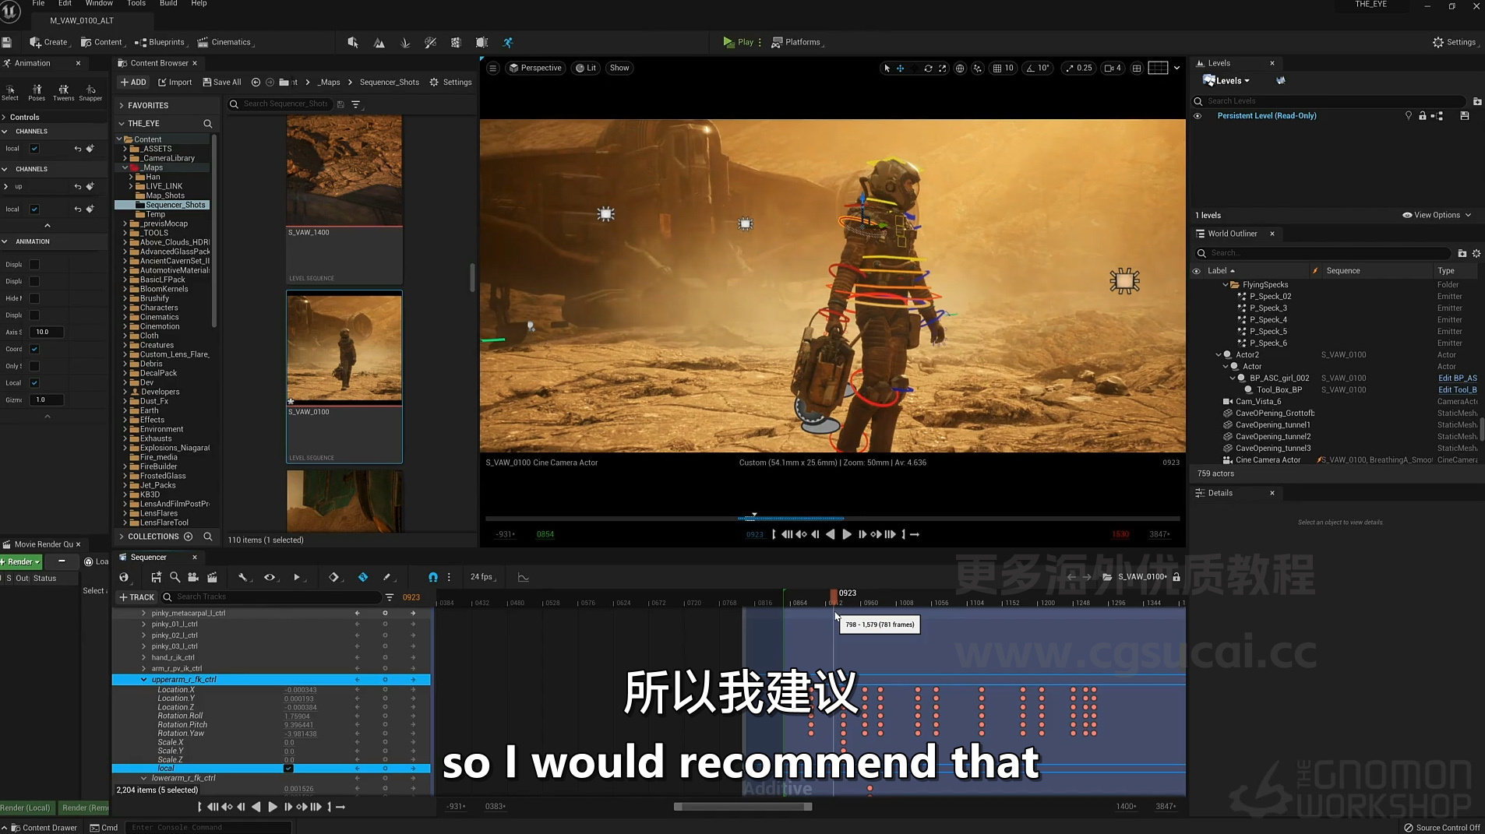Select the scale gizmo tool in viewport
Viewport: 1485px width, 834px height.
tap(943, 69)
